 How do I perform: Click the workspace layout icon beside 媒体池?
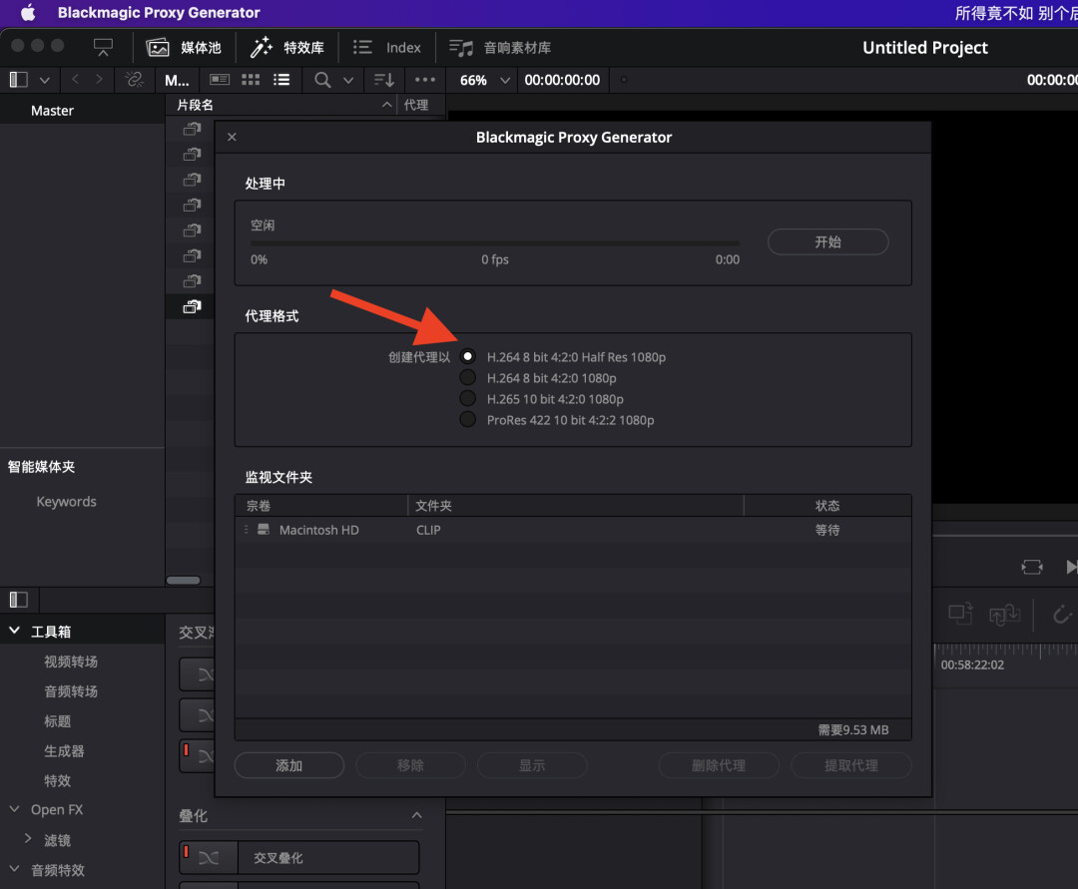pyautogui.click(x=103, y=48)
